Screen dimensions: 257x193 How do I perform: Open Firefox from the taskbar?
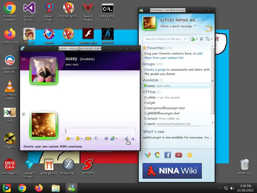click(x=39, y=188)
